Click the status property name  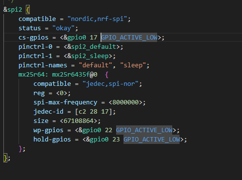tap(29, 28)
